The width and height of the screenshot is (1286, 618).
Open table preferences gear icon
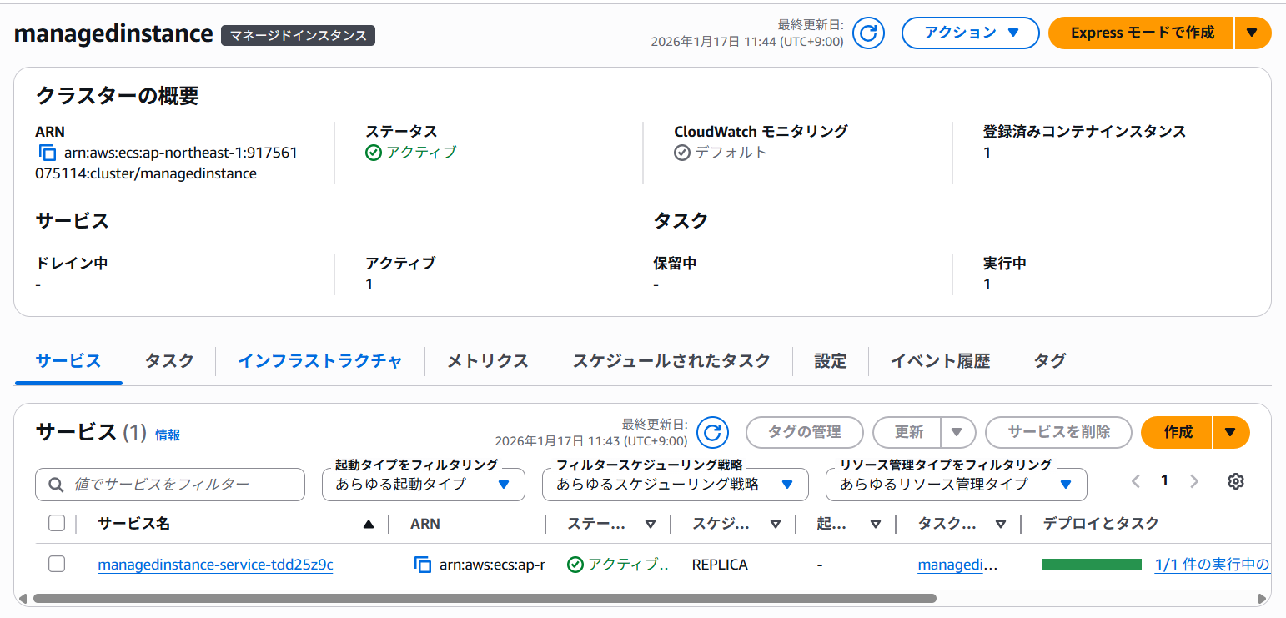point(1236,481)
